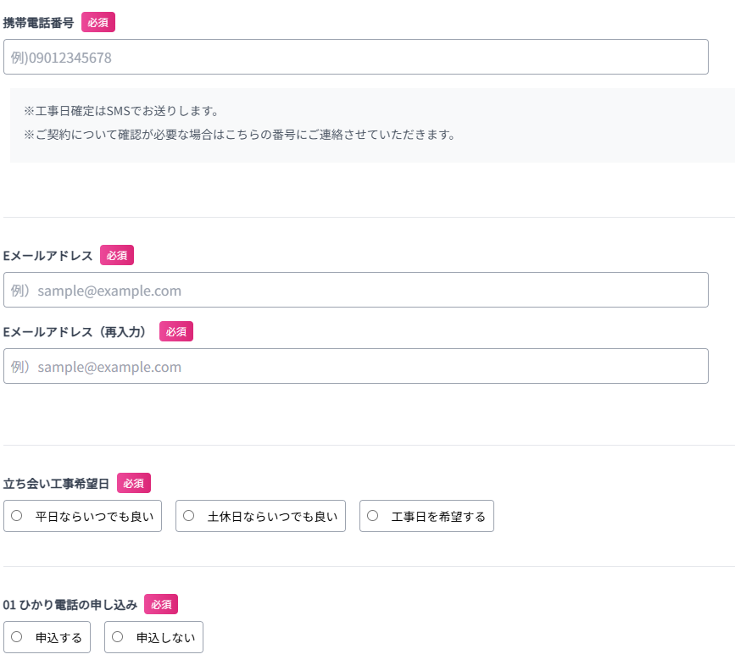The image size is (735, 671).
Task: Click the SMS construction date notice text
Action: click(x=121, y=111)
